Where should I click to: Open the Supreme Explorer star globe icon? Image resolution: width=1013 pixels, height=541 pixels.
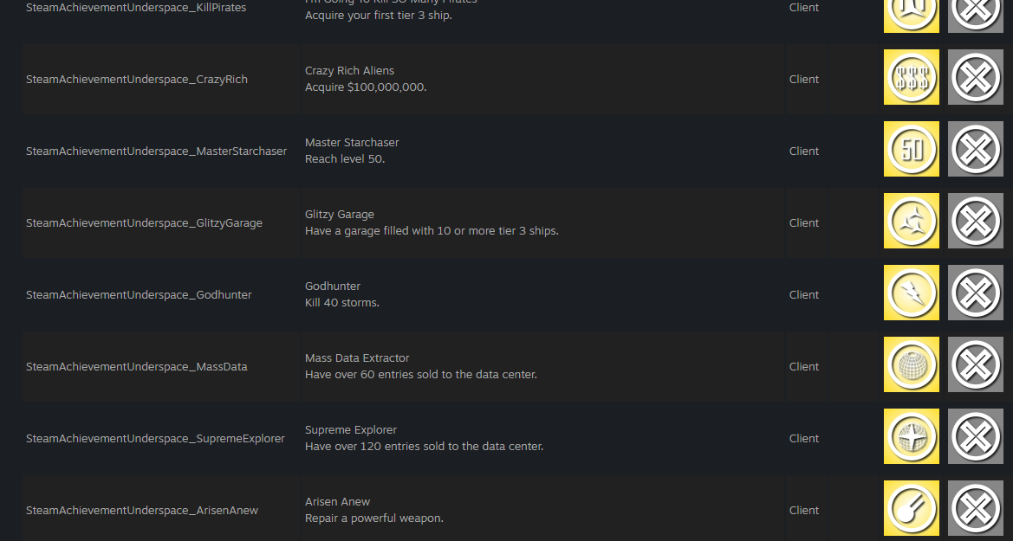coord(911,436)
